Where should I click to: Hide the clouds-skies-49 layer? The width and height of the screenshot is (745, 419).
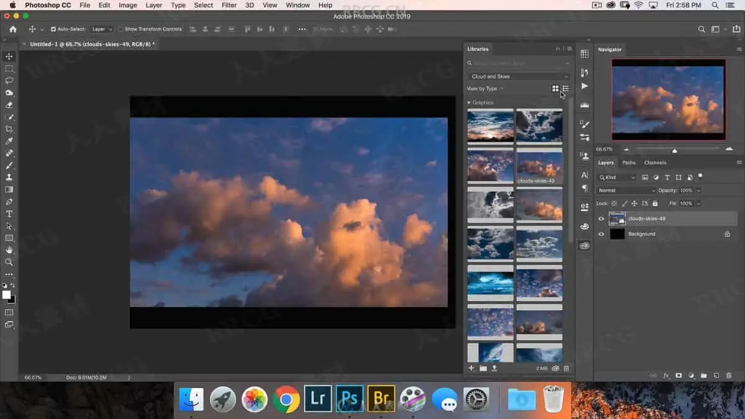pos(601,219)
